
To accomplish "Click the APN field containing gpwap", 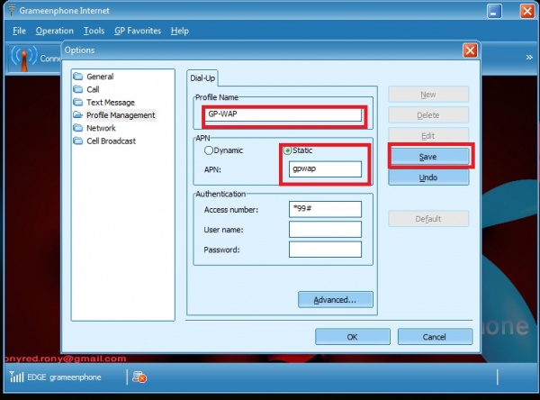I will (325, 169).
